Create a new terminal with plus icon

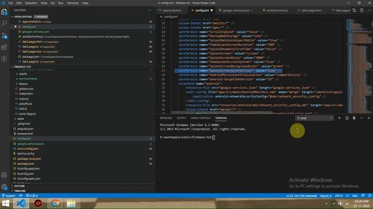click(x=339, y=118)
